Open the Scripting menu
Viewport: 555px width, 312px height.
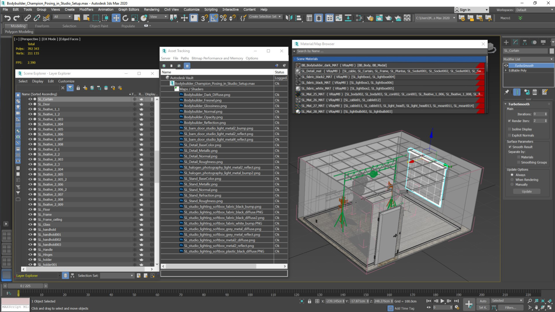click(x=211, y=10)
